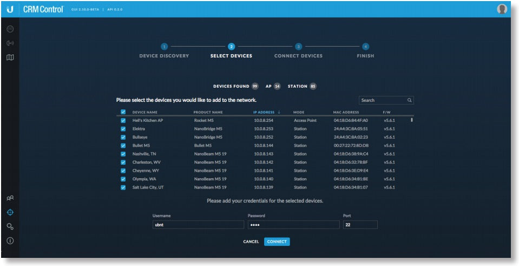Uncheck the Charleston, WV checkbox

[123, 163]
